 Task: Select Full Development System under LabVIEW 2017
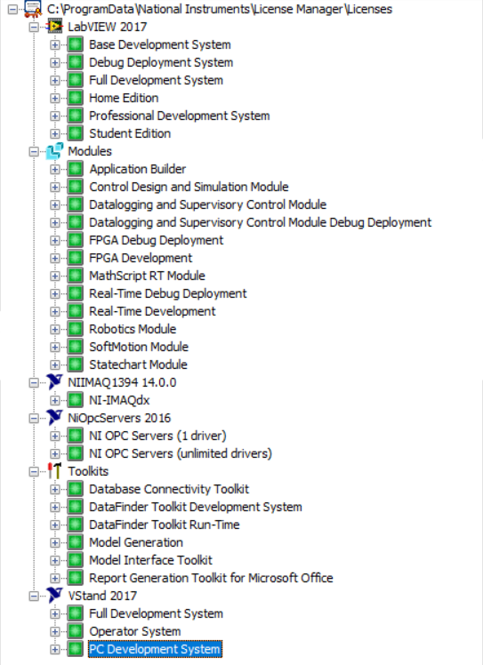point(156,80)
